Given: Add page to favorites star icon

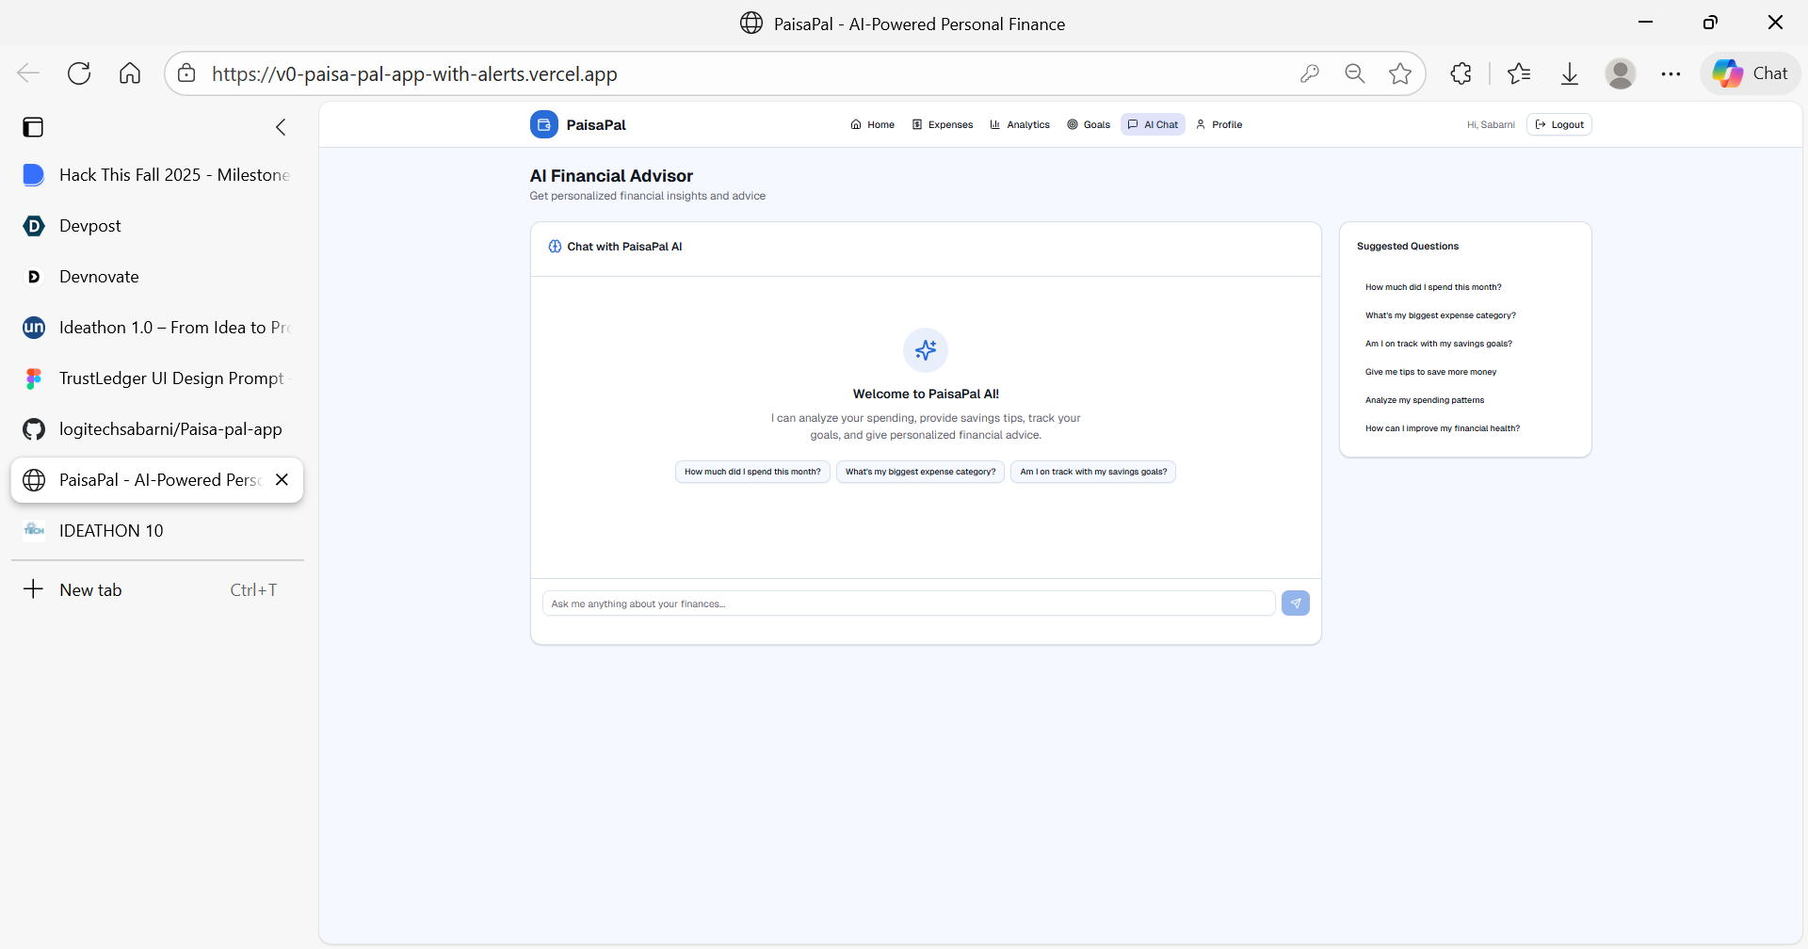Looking at the screenshot, I should pyautogui.click(x=1400, y=73).
